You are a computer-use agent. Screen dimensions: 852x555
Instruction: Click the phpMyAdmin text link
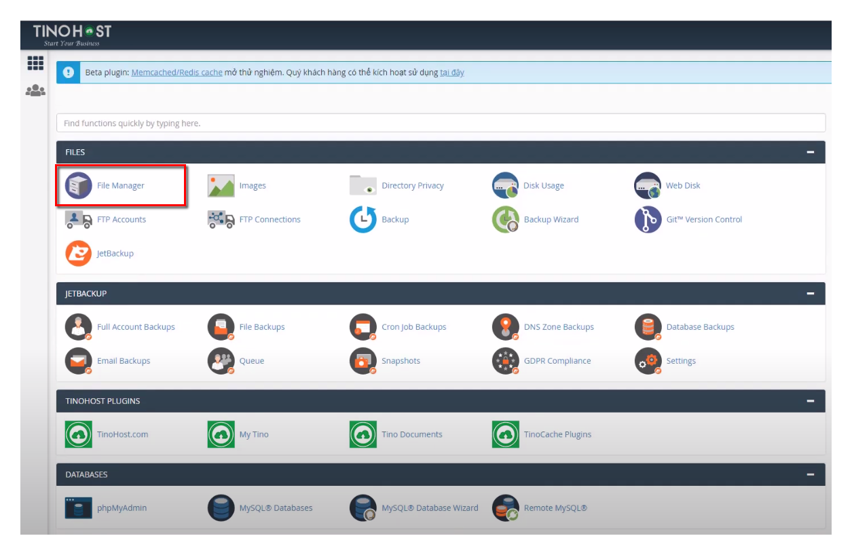pyautogui.click(x=122, y=508)
